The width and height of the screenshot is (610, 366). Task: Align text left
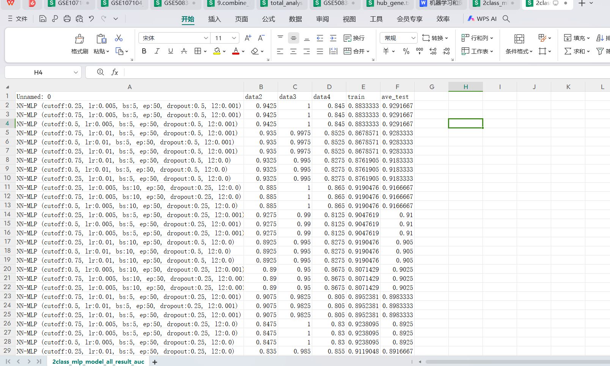tap(280, 51)
